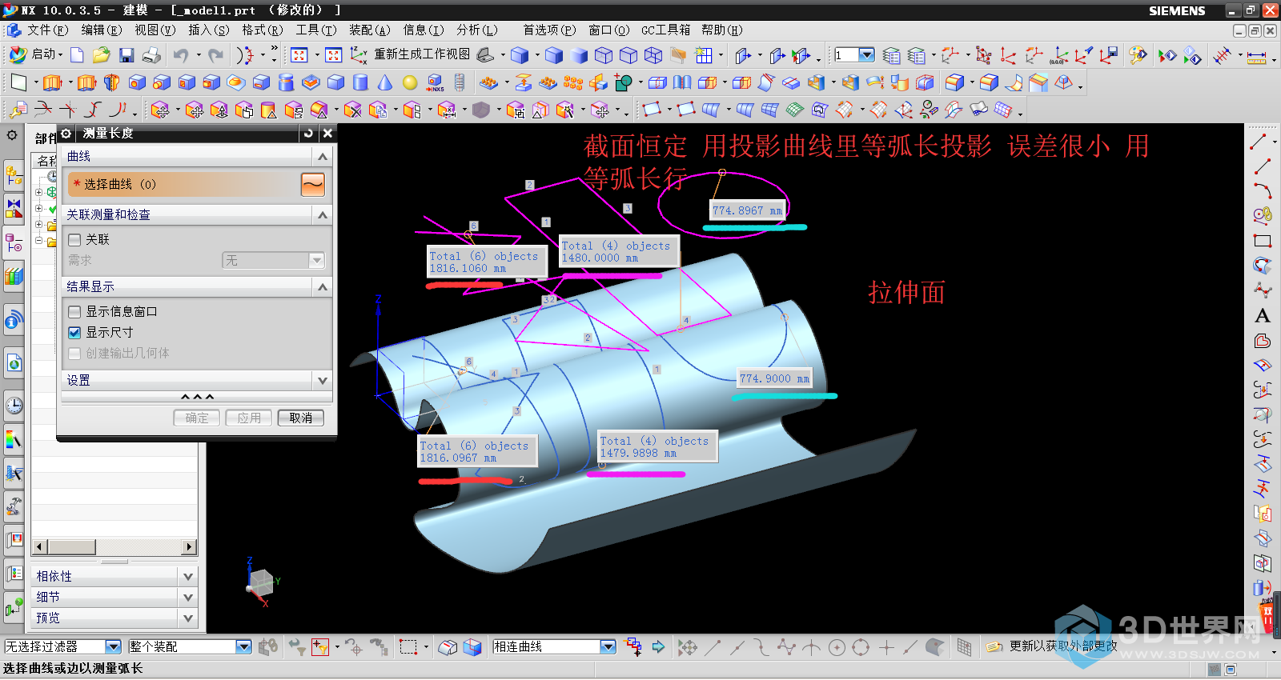Screen dimensions: 1281x680
Task: Click the select curve icon button
Action: [313, 184]
